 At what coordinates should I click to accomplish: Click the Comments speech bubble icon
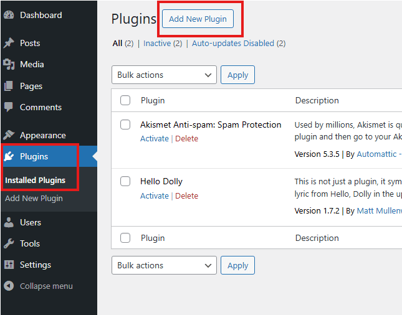point(9,107)
